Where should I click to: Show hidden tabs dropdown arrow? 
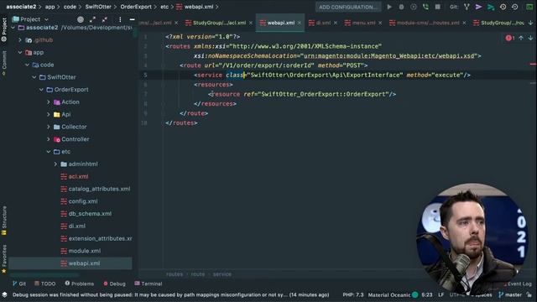(x=530, y=23)
